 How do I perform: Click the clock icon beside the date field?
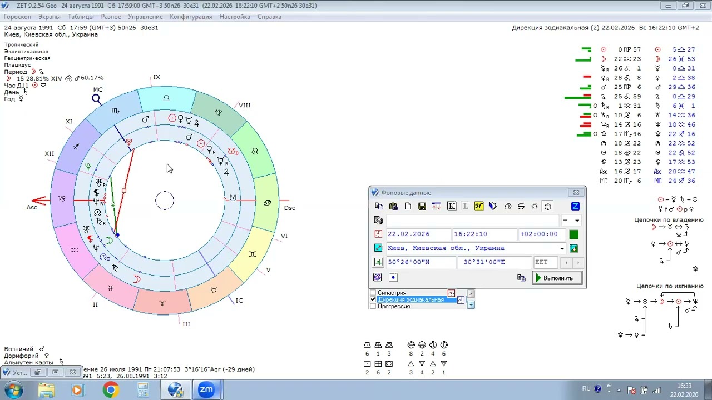[x=378, y=234]
